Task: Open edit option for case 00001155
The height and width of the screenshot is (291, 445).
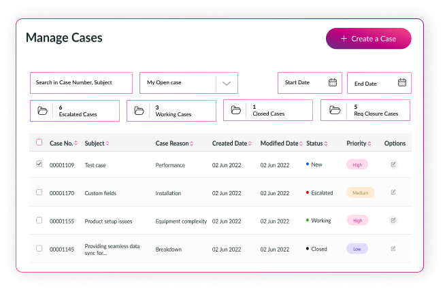Action: [x=393, y=220]
